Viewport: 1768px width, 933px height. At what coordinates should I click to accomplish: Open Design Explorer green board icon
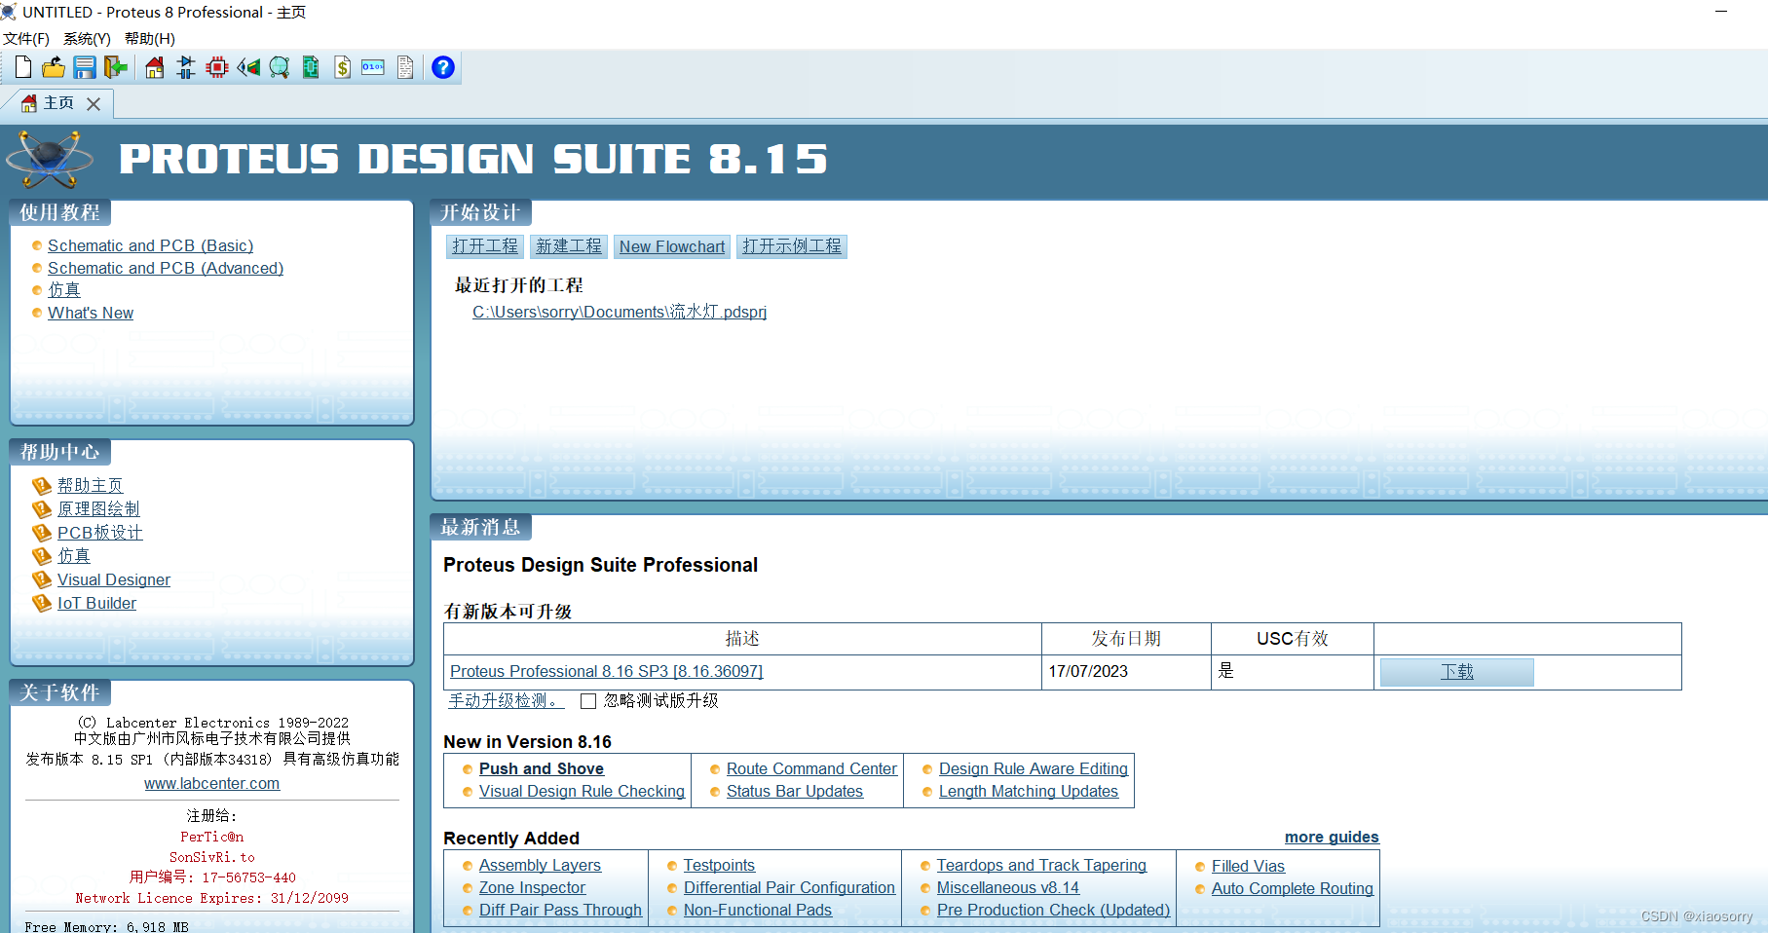[x=311, y=67]
